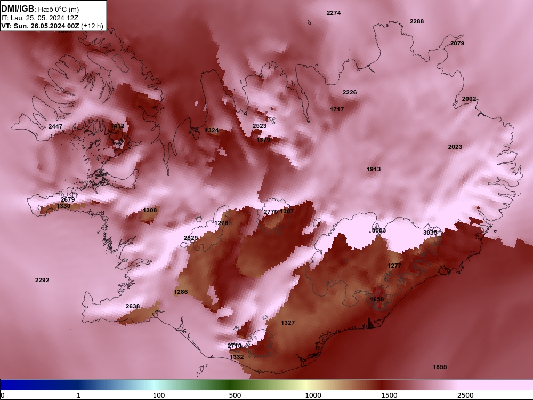Click the 1330 height label
Screen dimensions: 533x400
(63, 206)
